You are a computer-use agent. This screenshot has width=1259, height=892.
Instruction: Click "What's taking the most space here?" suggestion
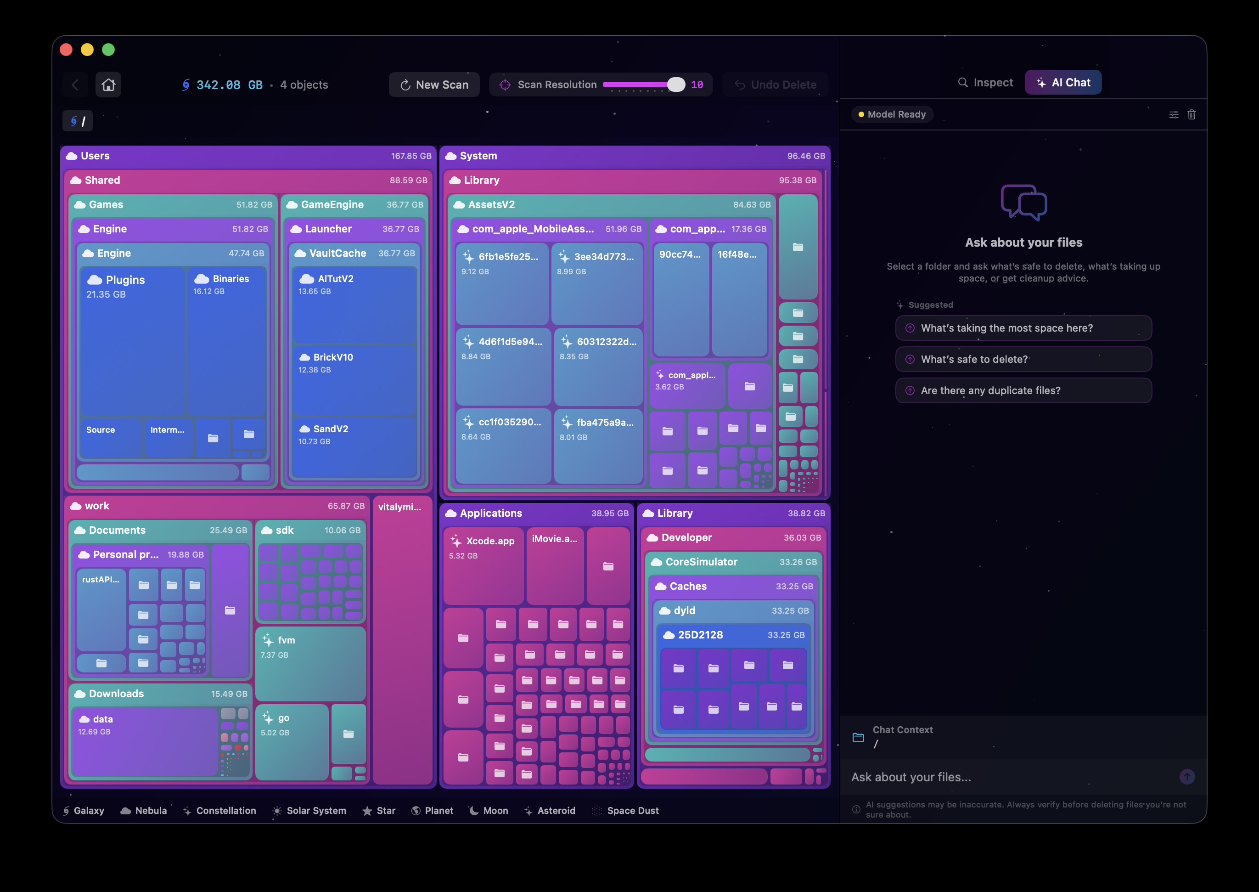tap(1023, 328)
